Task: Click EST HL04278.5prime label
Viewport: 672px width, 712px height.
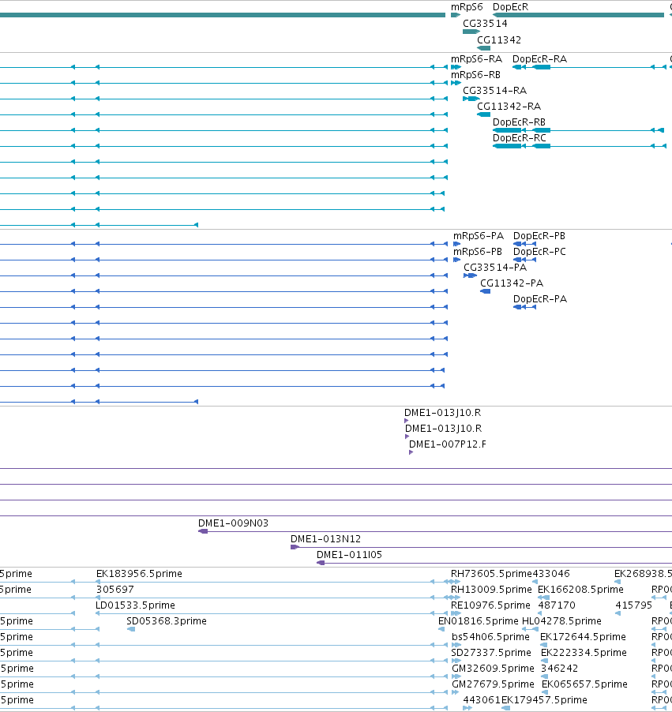Action: pos(561,620)
